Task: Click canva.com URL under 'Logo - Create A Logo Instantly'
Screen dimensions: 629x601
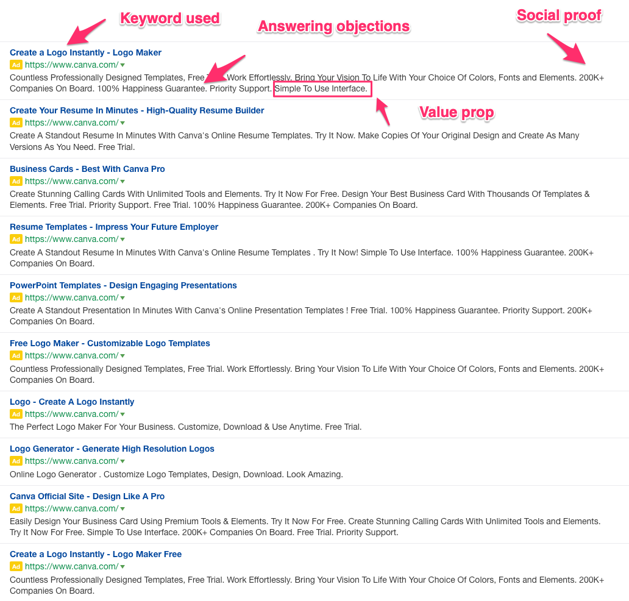Action: (72, 414)
